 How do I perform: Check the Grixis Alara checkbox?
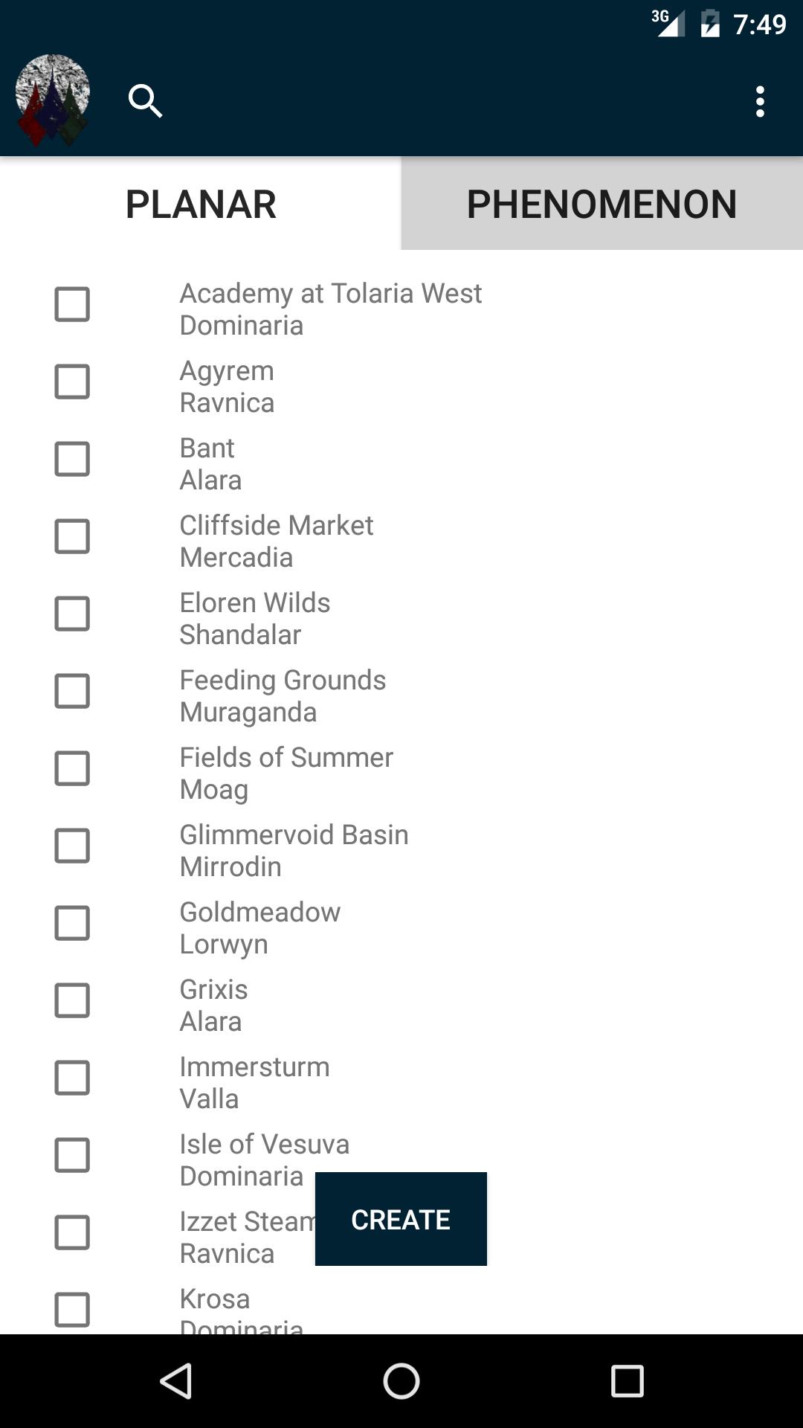72,1000
